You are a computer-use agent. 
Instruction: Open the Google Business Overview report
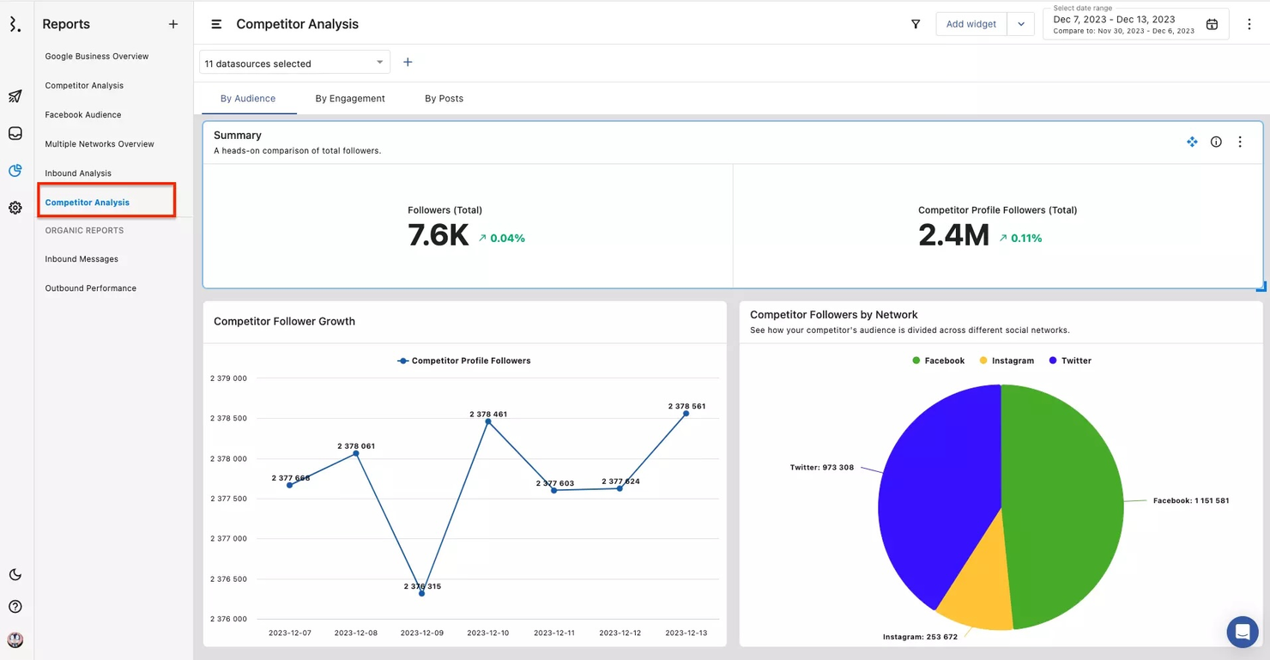click(96, 56)
